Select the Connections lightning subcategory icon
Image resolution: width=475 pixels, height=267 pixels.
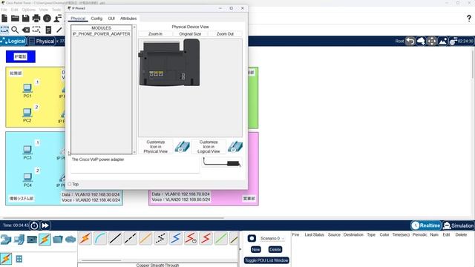6,259
